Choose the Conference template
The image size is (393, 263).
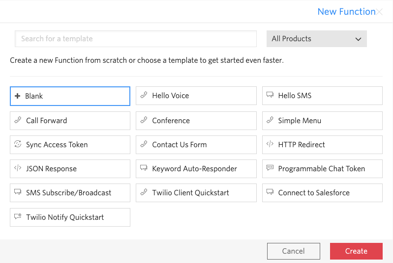pos(196,120)
